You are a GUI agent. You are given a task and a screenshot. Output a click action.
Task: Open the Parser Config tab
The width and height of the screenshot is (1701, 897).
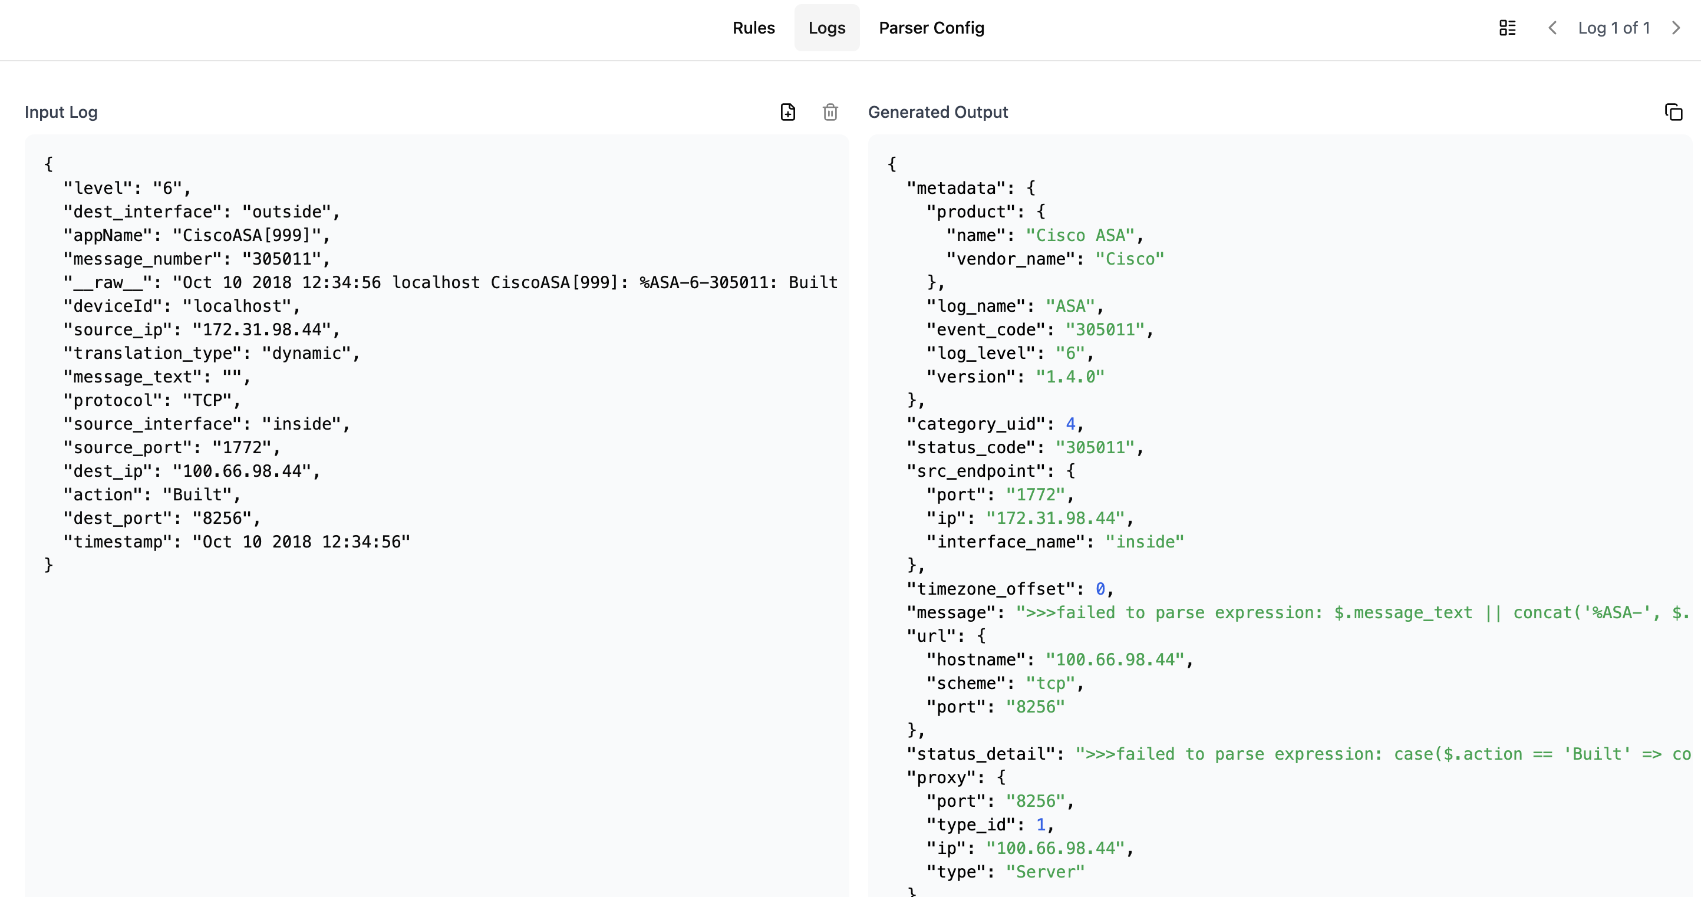click(x=931, y=28)
